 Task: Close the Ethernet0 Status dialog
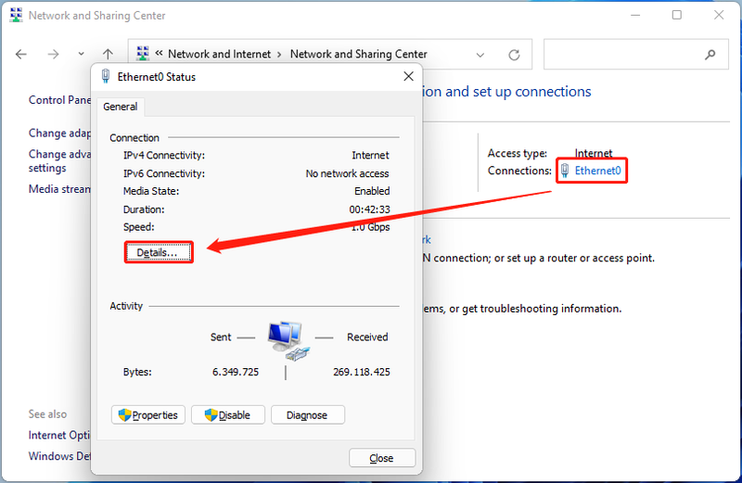pyautogui.click(x=381, y=458)
